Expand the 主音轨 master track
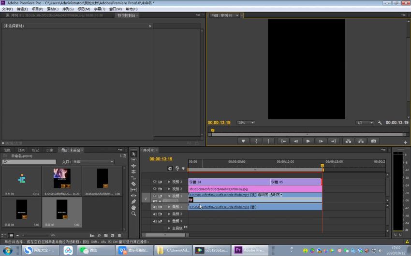Image resolution: width=411 pixels, height=256 pixels. tap(169, 228)
